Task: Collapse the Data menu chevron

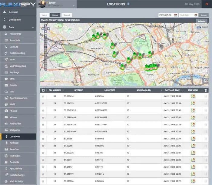Action: point(33,27)
